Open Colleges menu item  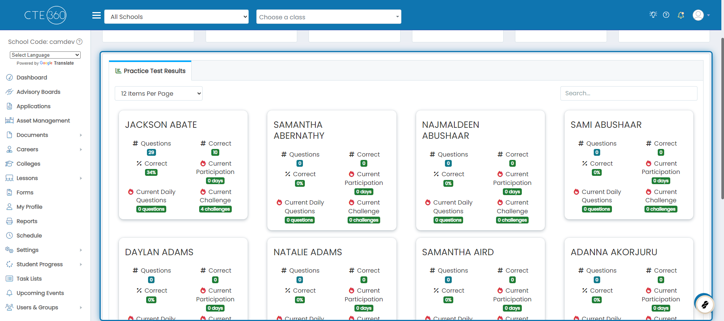point(28,164)
